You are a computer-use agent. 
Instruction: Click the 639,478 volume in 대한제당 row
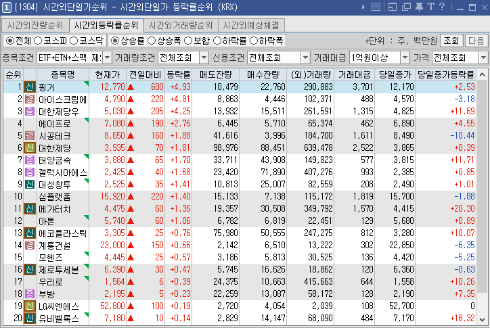[x=318, y=147]
